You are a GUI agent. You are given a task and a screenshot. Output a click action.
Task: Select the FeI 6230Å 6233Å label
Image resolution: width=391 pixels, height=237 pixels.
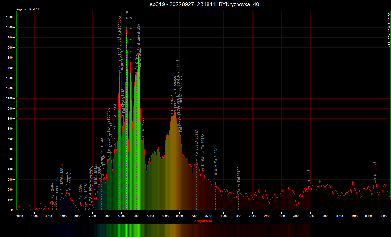tap(197, 143)
